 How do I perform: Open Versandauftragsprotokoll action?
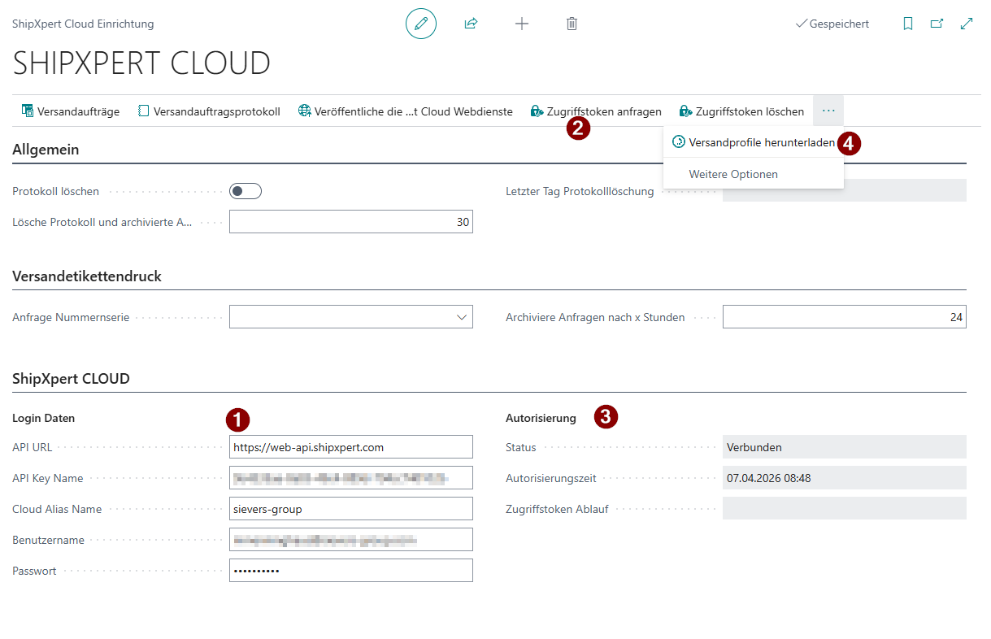pyautogui.click(x=209, y=111)
